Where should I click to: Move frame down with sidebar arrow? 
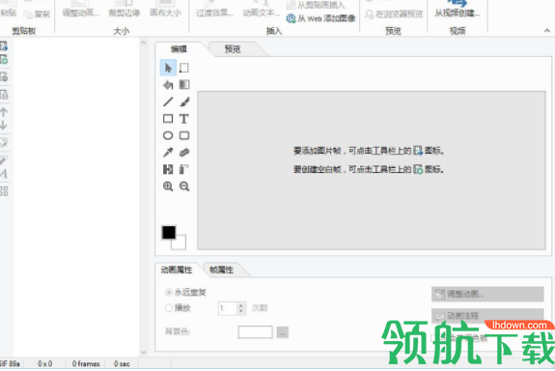click(x=4, y=125)
